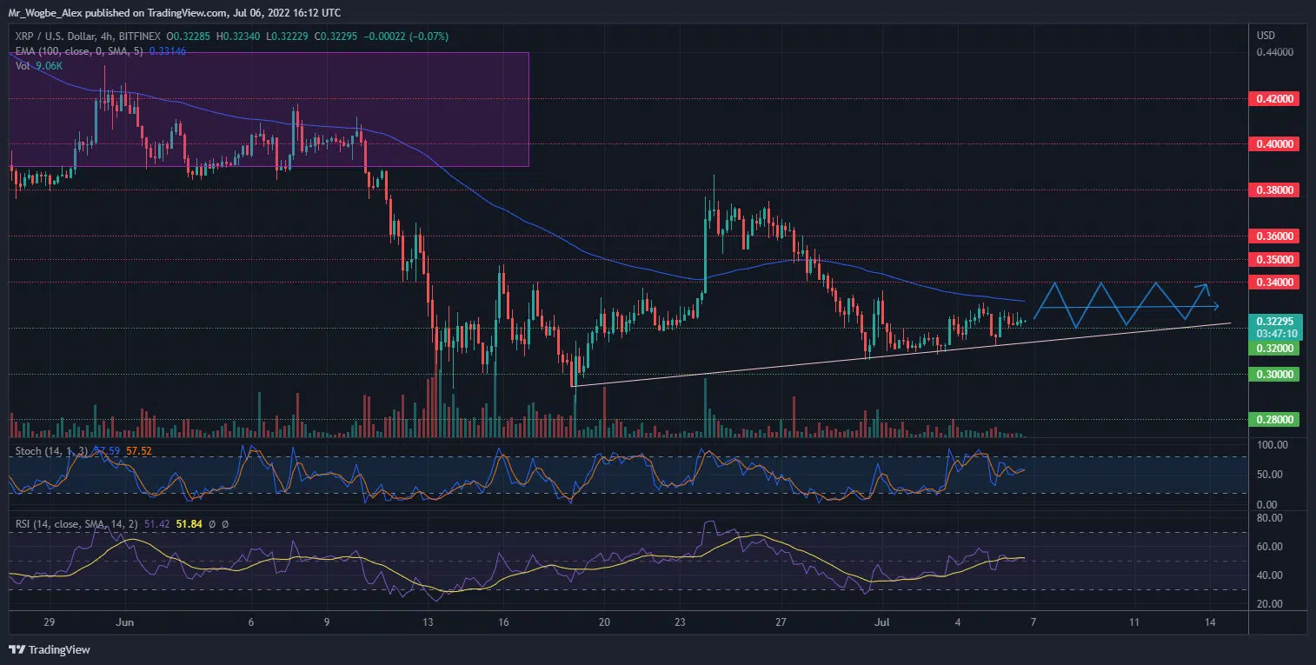Click the horizontal blue arrow drawing
This screenshot has height=665, width=1316.
pos(1130,307)
